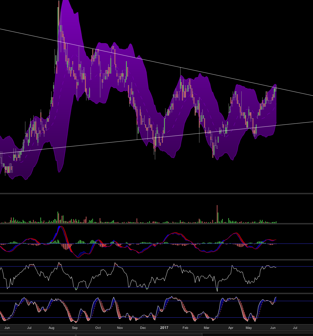The height and width of the screenshot is (336, 313).
Task: Click the Jul label just before Aug
Action: (29, 328)
